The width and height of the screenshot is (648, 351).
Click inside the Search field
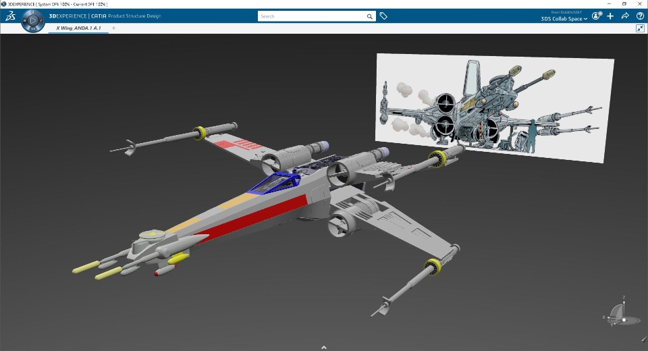pyautogui.click(x=312, y=16)
